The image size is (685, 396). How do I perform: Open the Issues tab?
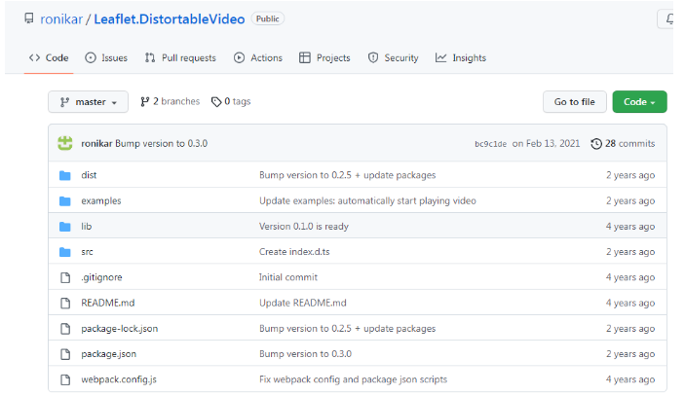point(106,57)
